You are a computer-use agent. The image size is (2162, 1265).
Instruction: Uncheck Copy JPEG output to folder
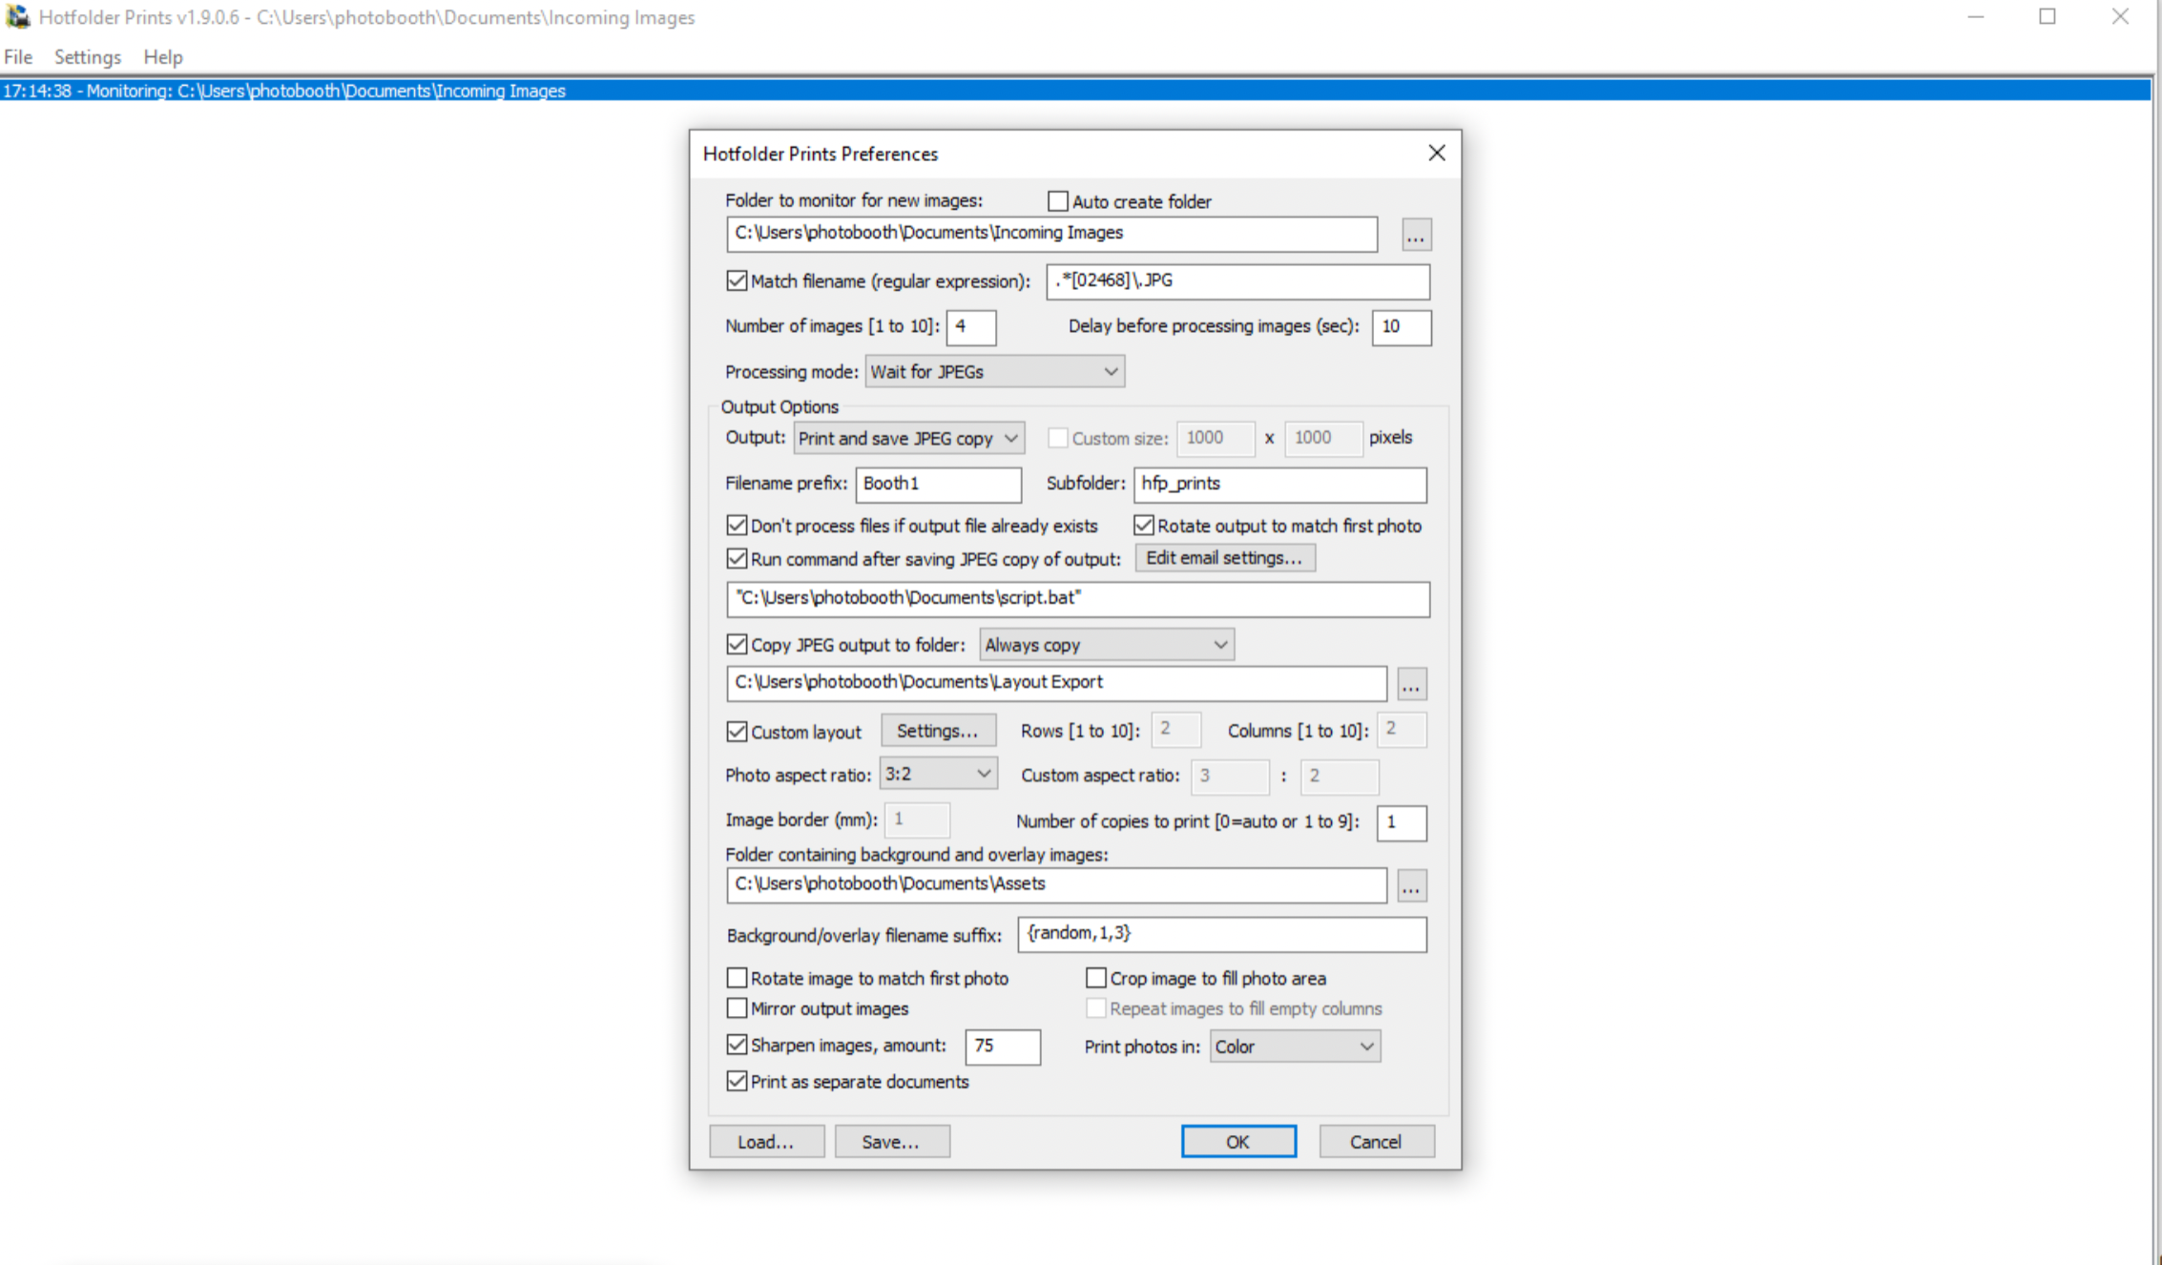point(737,645)
